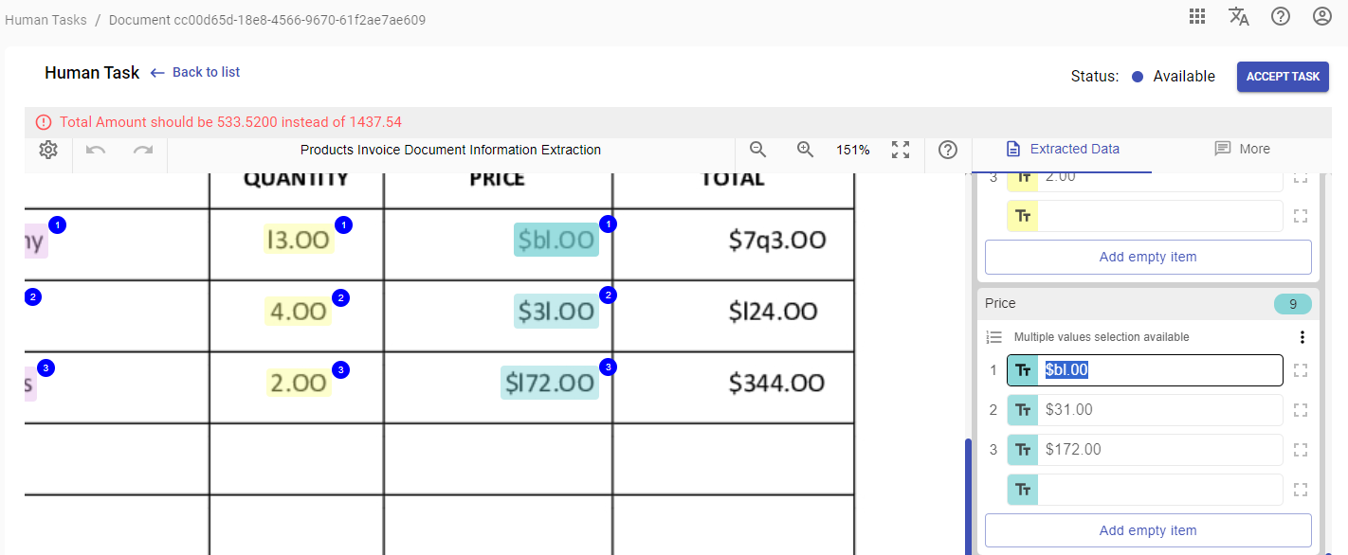Expand region icon next to $172.00
The width and height of the screenshot is (1348, 555).
point(1301,450)
